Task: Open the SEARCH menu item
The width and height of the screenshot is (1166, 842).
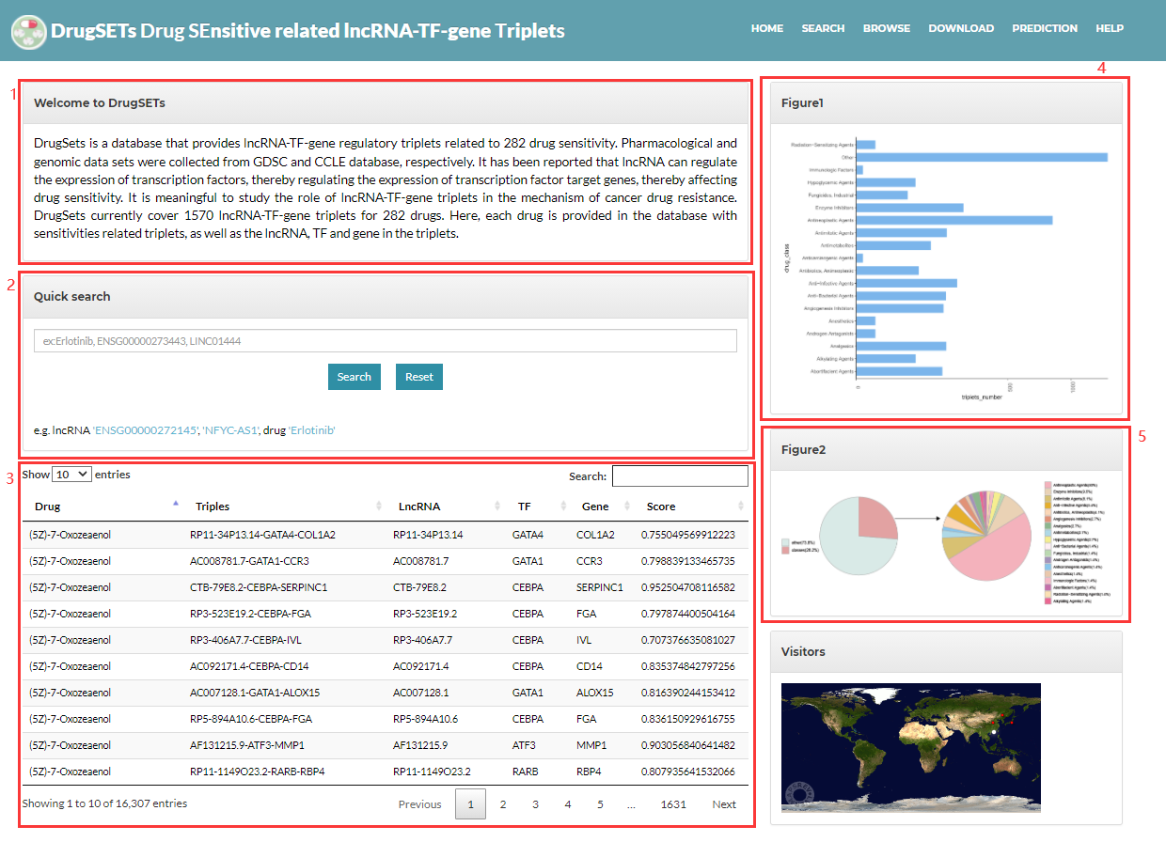Action: tap(823, 28)
